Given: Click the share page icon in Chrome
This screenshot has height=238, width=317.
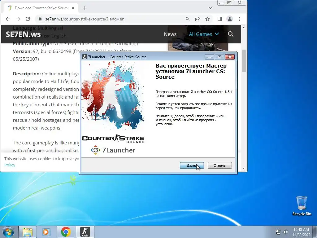Looking at the screenshot, I should coord(197,19).
